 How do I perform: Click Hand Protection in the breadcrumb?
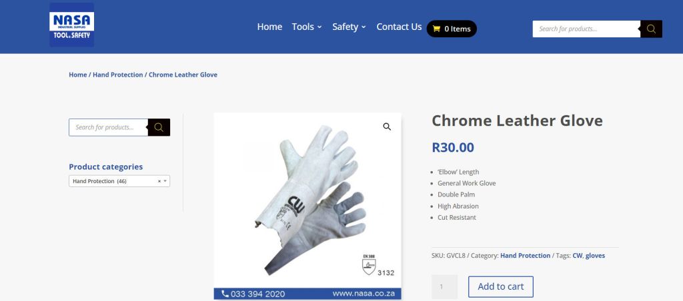[x=117, y=75]
